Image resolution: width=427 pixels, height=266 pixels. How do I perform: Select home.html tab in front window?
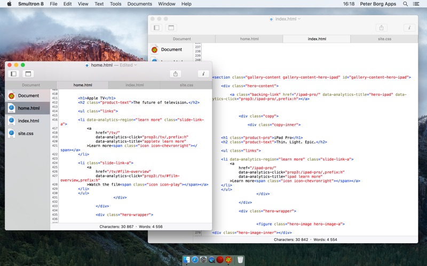coord(83,85)
